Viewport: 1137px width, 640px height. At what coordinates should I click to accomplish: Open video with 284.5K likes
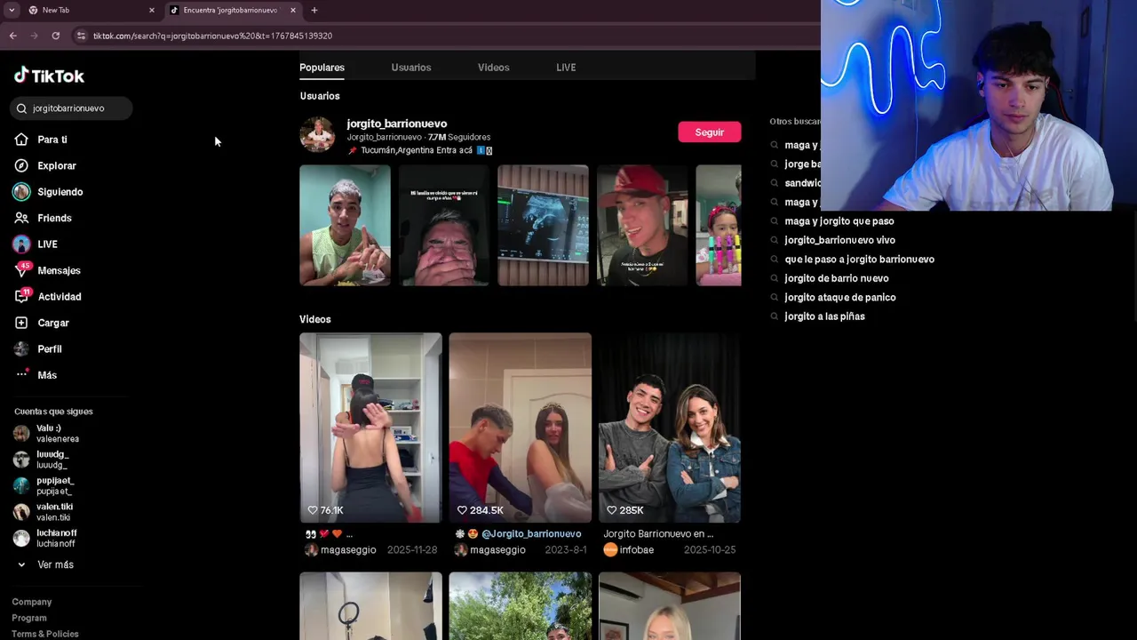tap(520, 428)
